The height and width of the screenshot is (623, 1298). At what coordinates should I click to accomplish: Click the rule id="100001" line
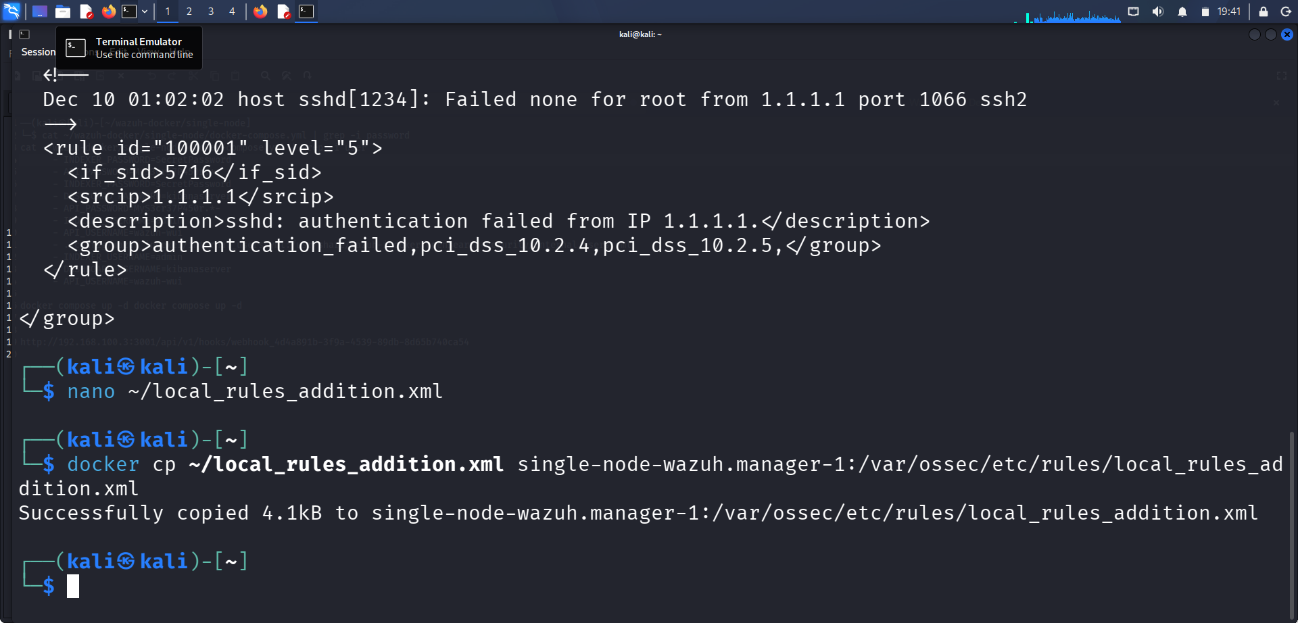(x=212, y=148)
